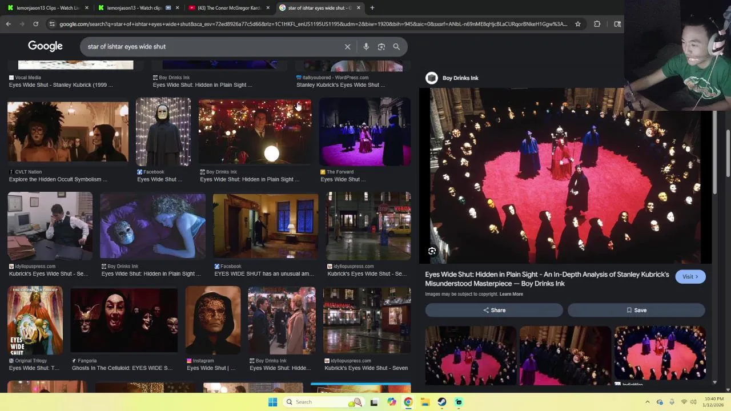This screenshot has height=411, width=731.
Task: Switch to second lemonjason13 Watch clips tab
Action: coord(138,8)
